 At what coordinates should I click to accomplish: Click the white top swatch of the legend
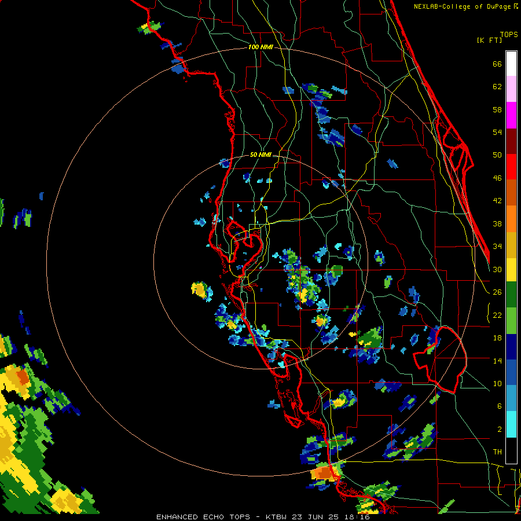[x=511, y=64]
